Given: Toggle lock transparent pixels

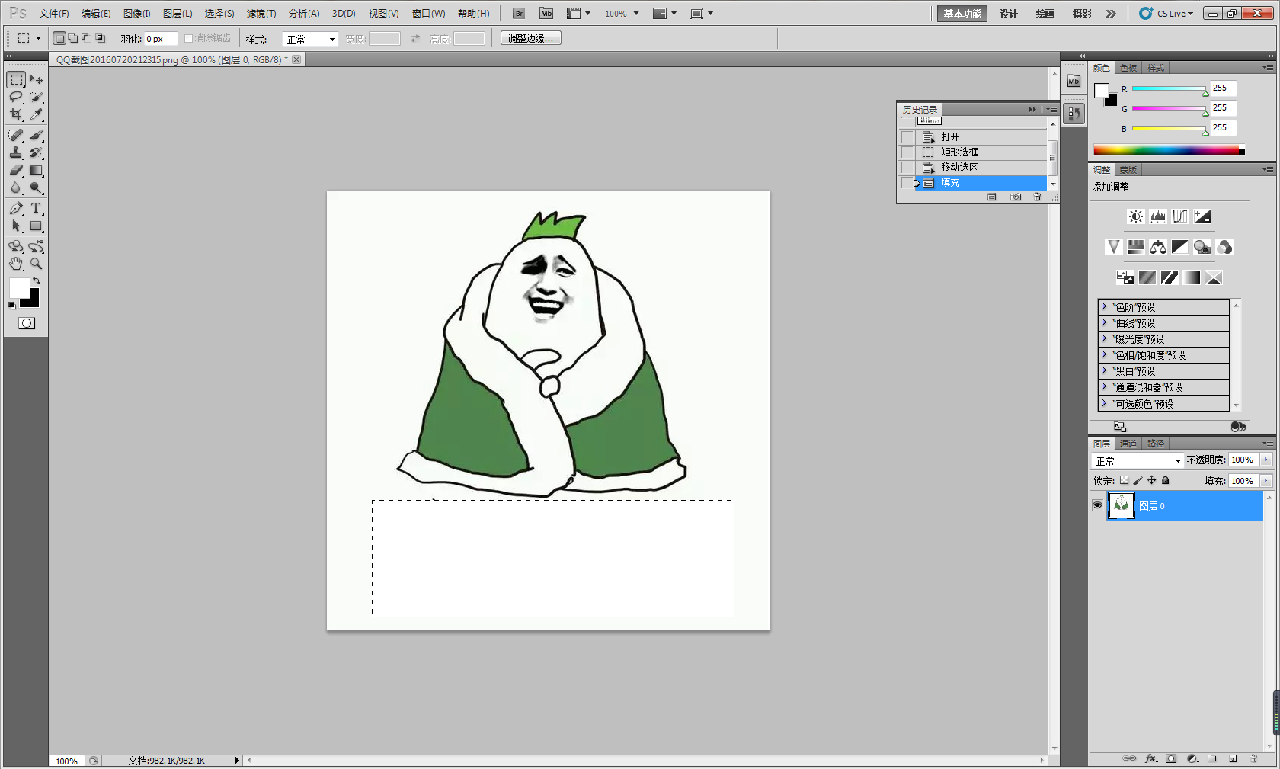Looking at the screenshot, I should [x=1124, y=480].
